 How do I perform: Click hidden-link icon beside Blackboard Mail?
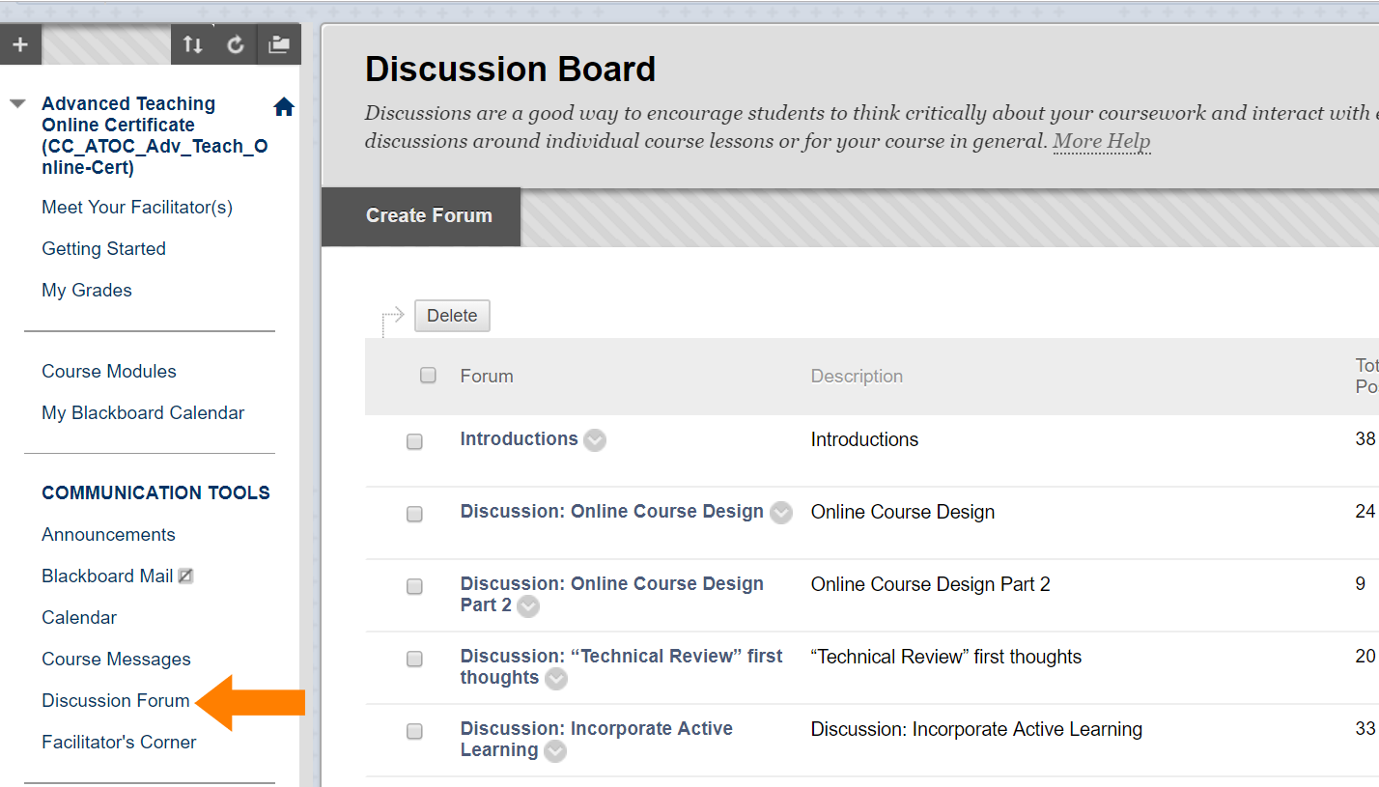185,576
